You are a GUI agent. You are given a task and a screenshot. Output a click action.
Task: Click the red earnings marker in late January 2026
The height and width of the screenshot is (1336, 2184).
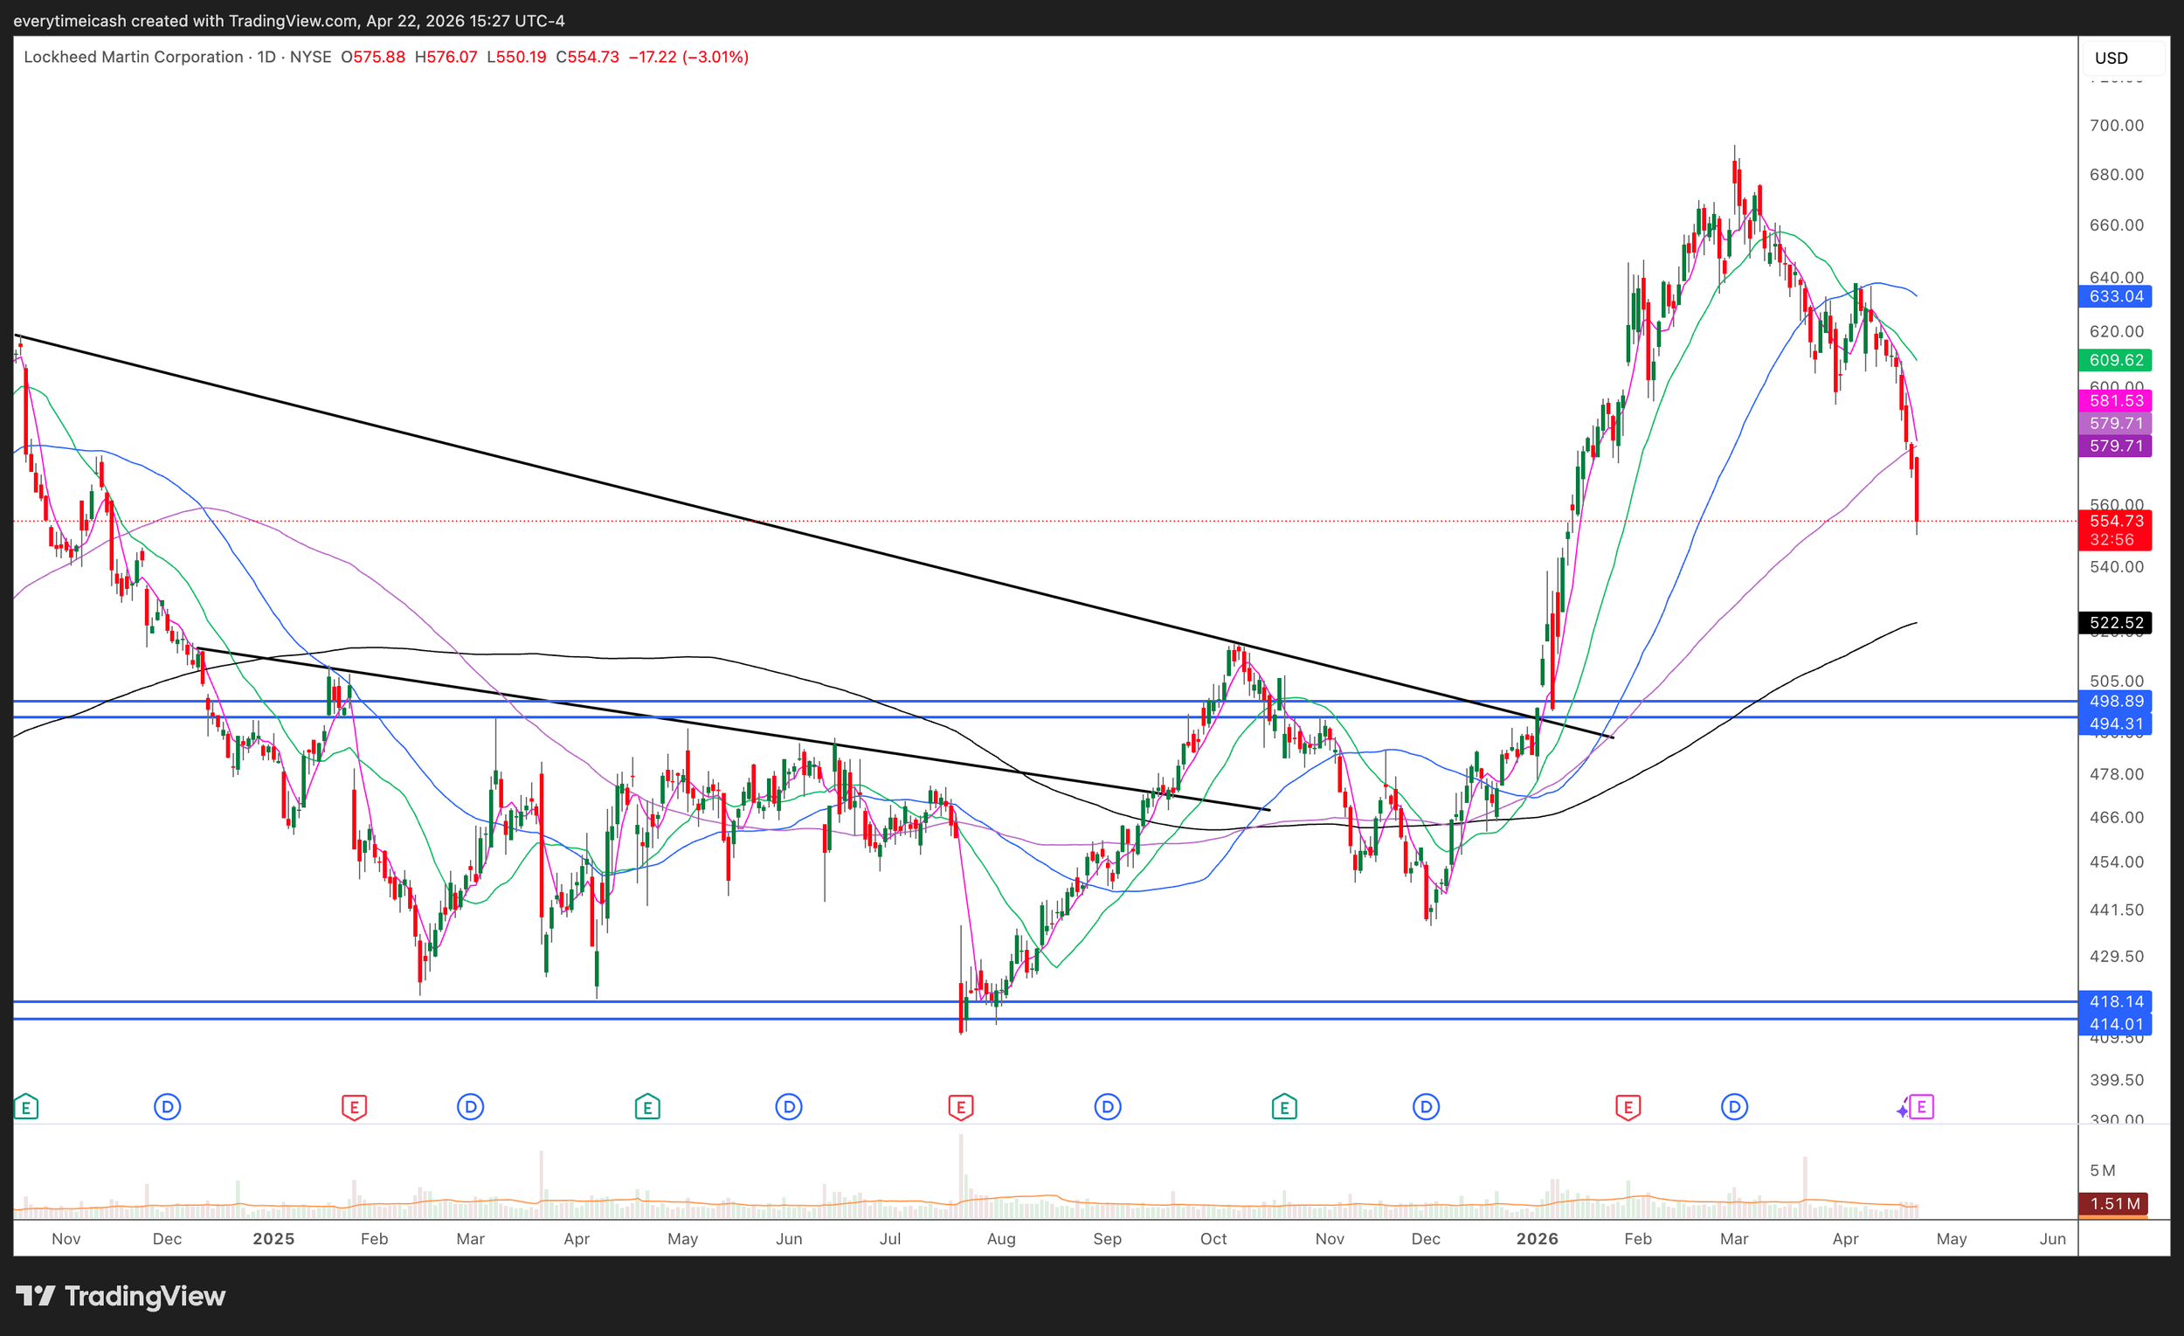tap(1628, 1106)
